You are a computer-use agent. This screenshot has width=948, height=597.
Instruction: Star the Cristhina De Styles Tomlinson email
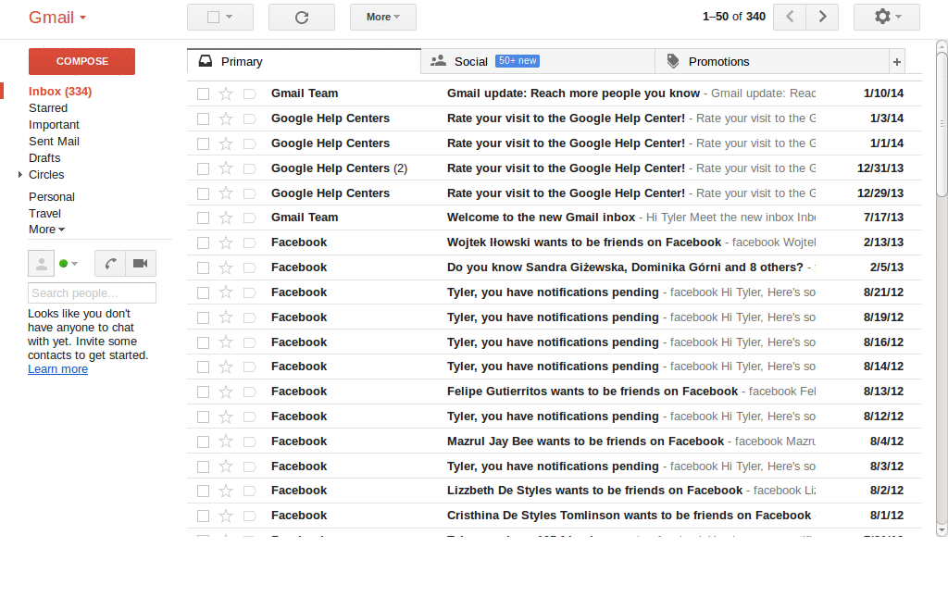coord(226,516)
